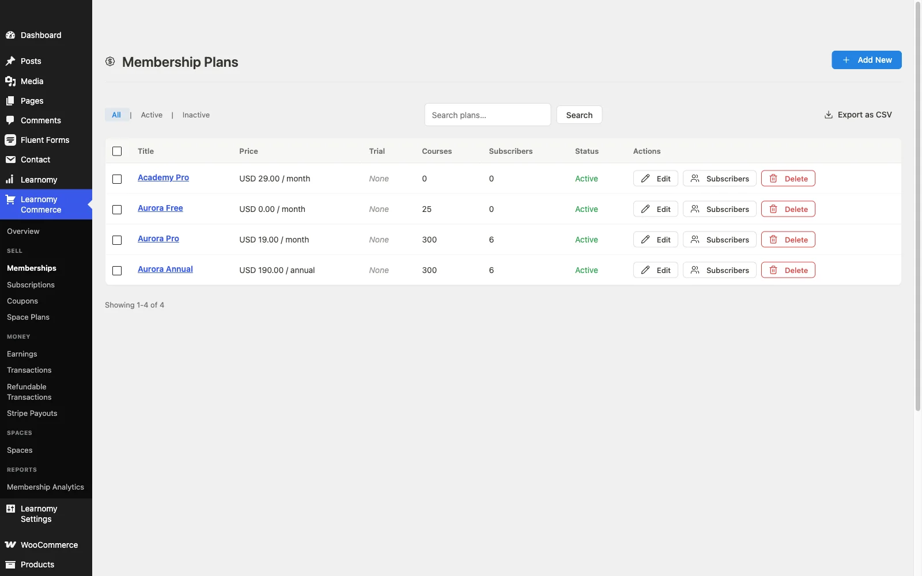The image size is (922, 576).
Task: Click Subscribers button for Aurora Pro
Action: coord(720,240)
